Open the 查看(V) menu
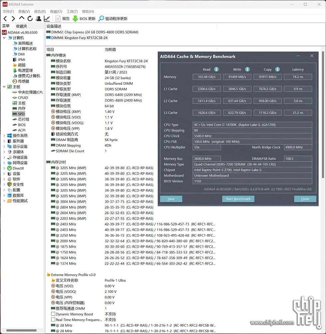 [x=24, y=12]
